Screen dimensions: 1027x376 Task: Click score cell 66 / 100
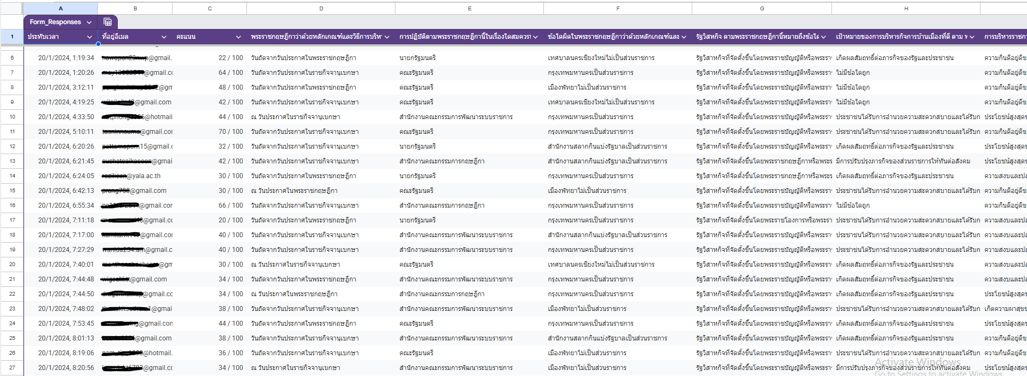(210, 205)
